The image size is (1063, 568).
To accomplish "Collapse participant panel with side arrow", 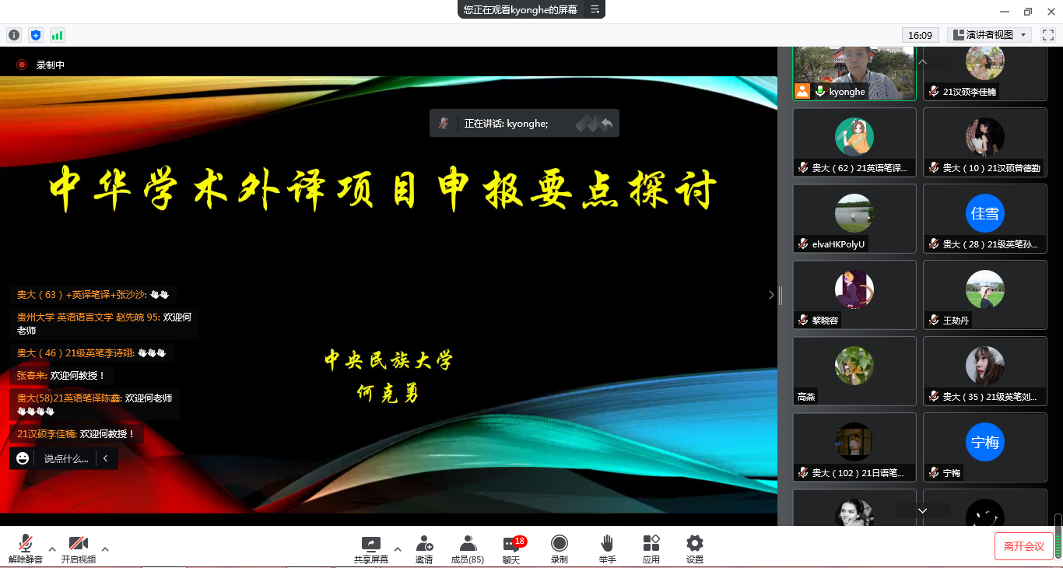I will pyautogui.click(x=771, y=295).
